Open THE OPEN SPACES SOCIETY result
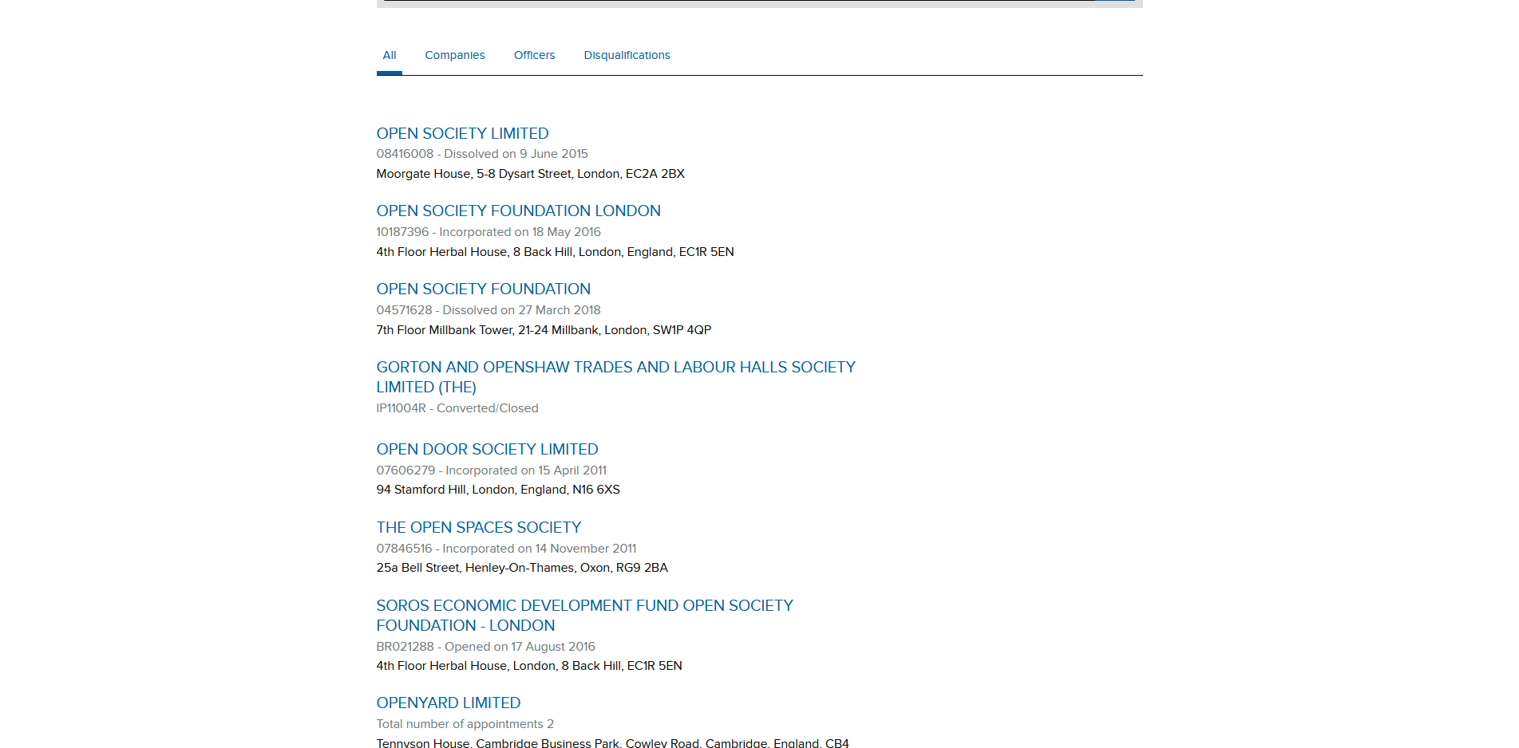Viewport: 1519px width, 748px height. tap(479, 527)
